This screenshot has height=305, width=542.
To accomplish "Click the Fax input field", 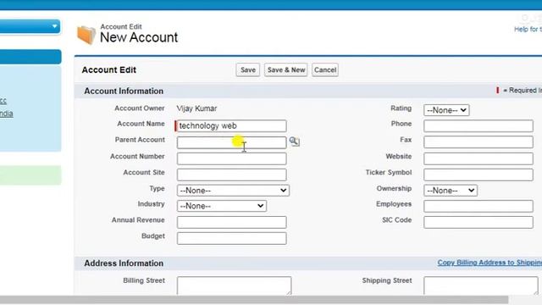I will click(x=478, y=142).
